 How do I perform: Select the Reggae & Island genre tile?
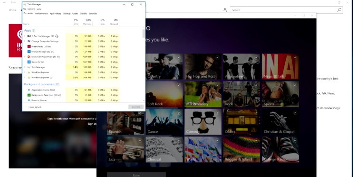[241, 150]
